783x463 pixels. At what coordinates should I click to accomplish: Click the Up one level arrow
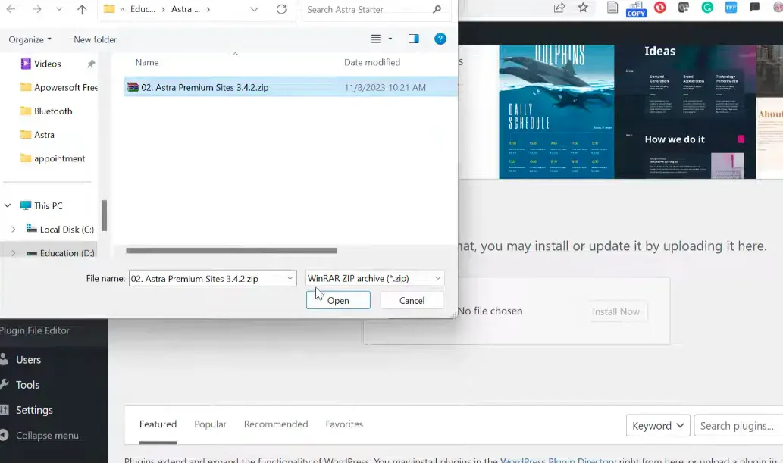(82, 9)
